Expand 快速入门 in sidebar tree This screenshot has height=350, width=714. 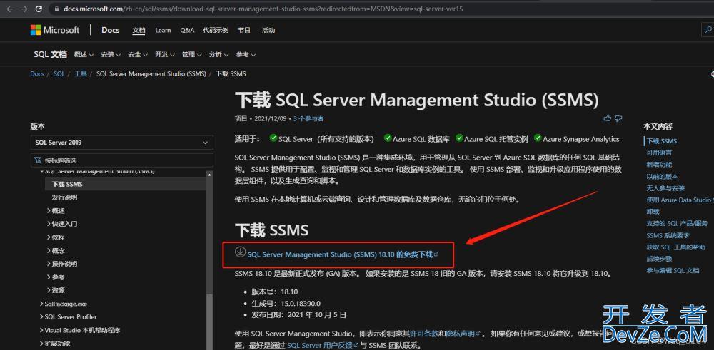pos(62,224)
